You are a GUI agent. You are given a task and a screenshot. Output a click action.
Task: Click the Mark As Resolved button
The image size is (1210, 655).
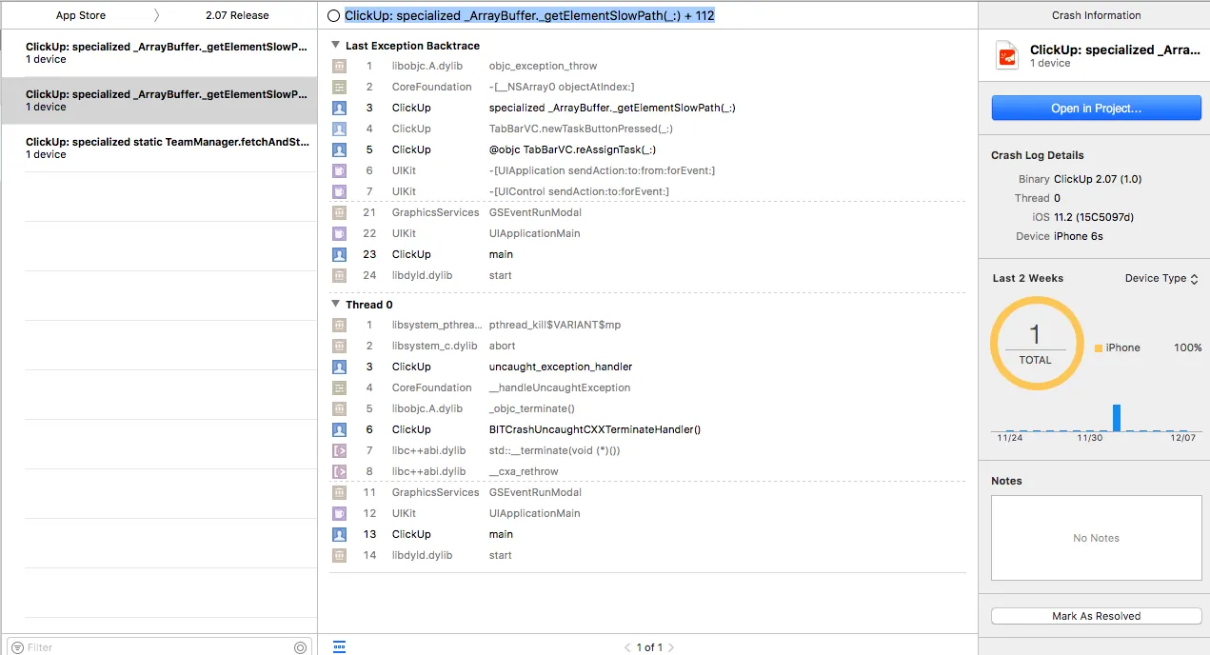click(x=1096, y=616)
